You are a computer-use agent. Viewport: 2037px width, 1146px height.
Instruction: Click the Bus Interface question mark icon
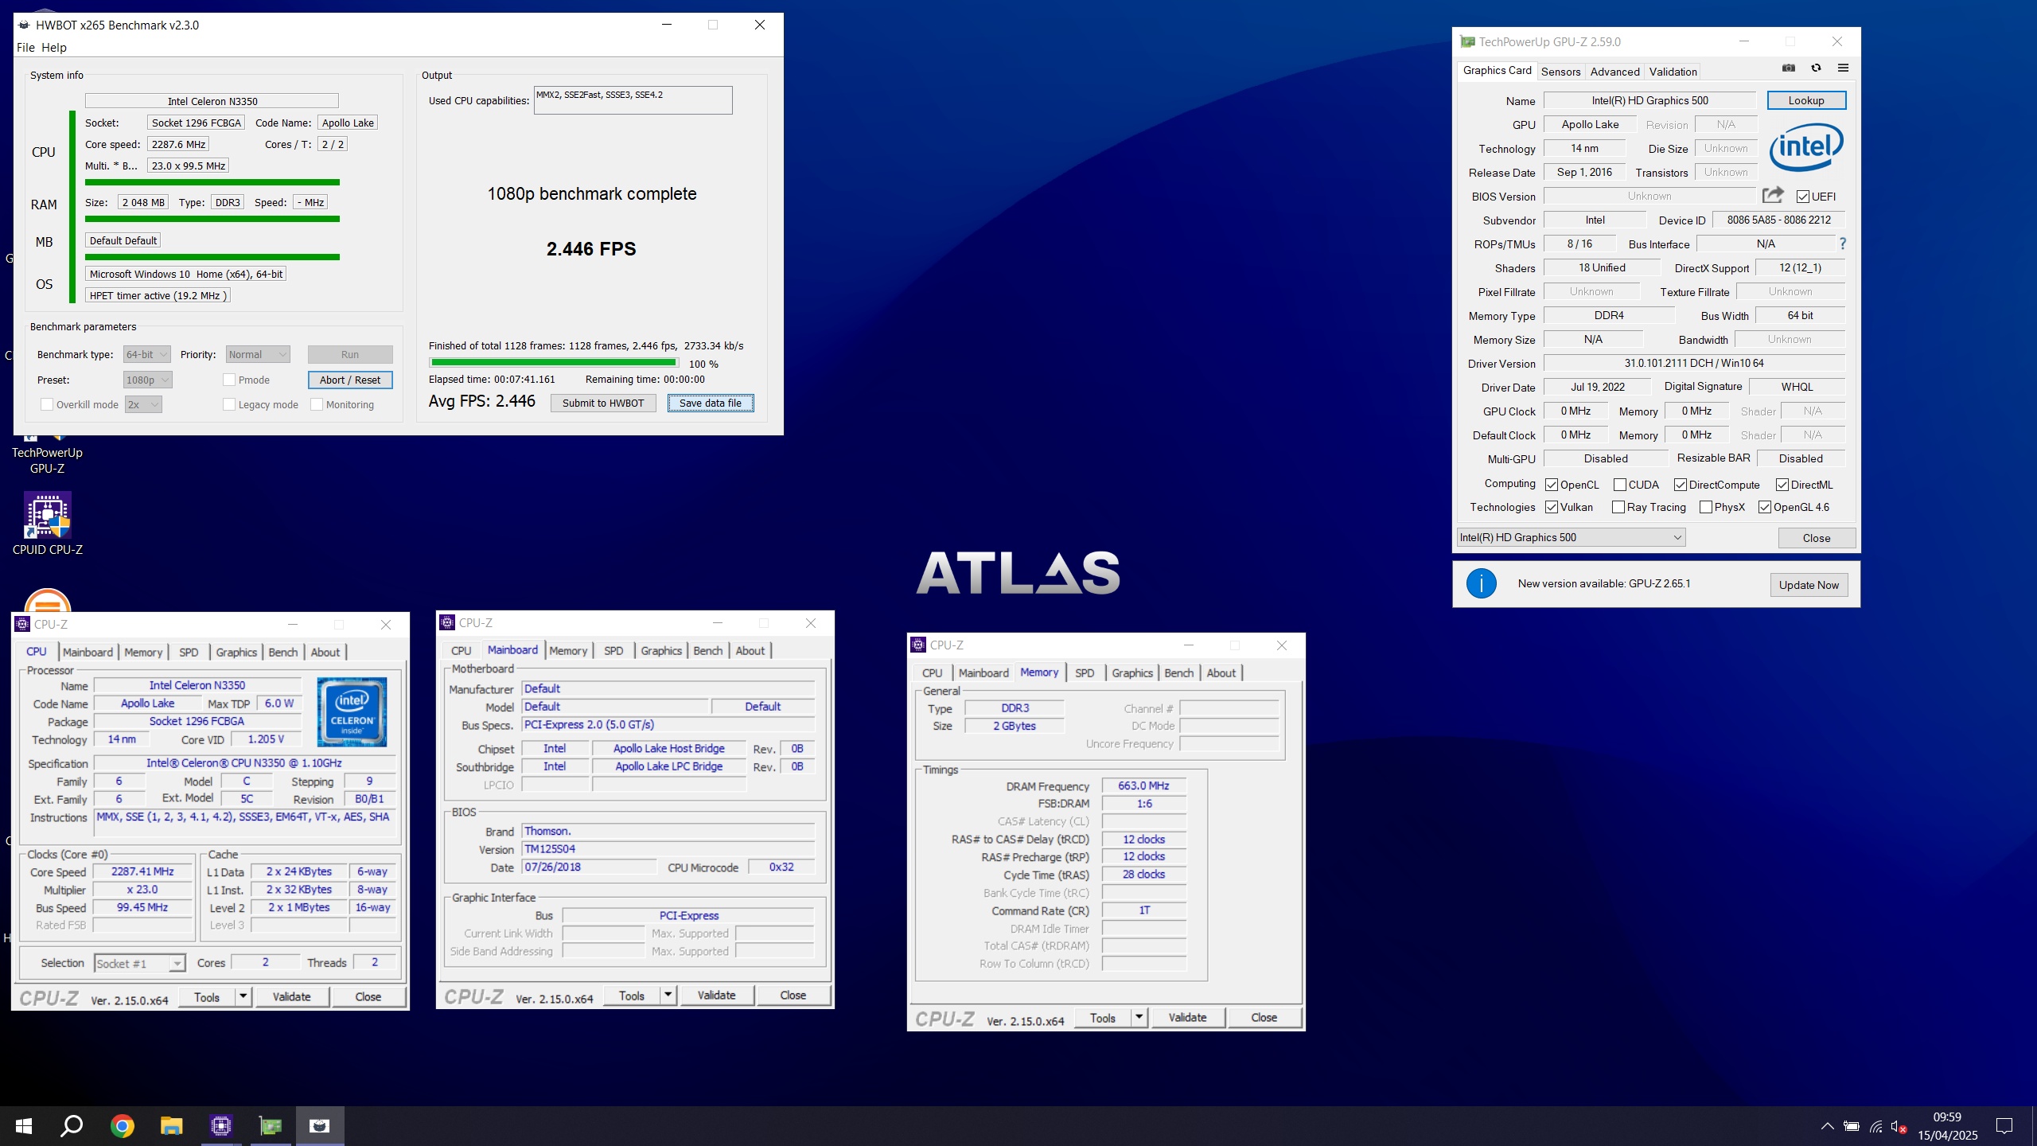tap(1843, 244)
